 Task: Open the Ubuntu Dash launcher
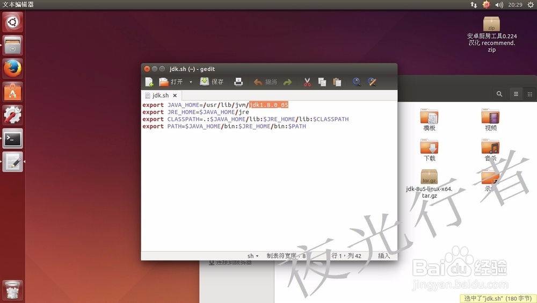(13, 22)
